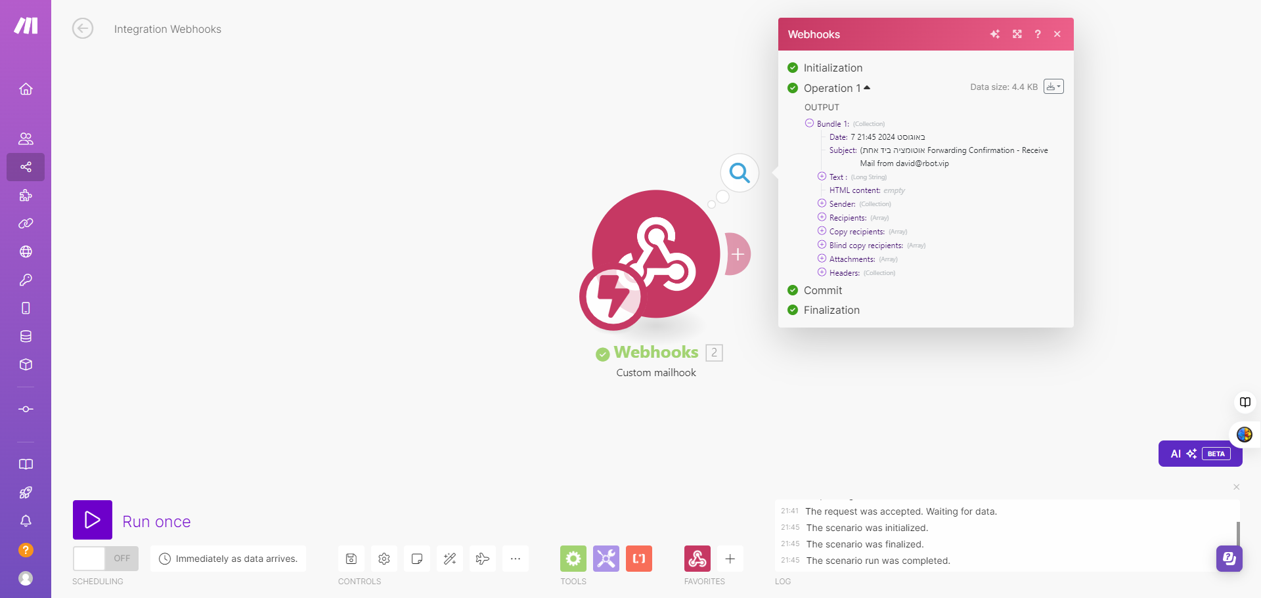Open Notifications bell icon
Image resolution: width=1261 pixels, height=598 pixels.
pos(26,521)
